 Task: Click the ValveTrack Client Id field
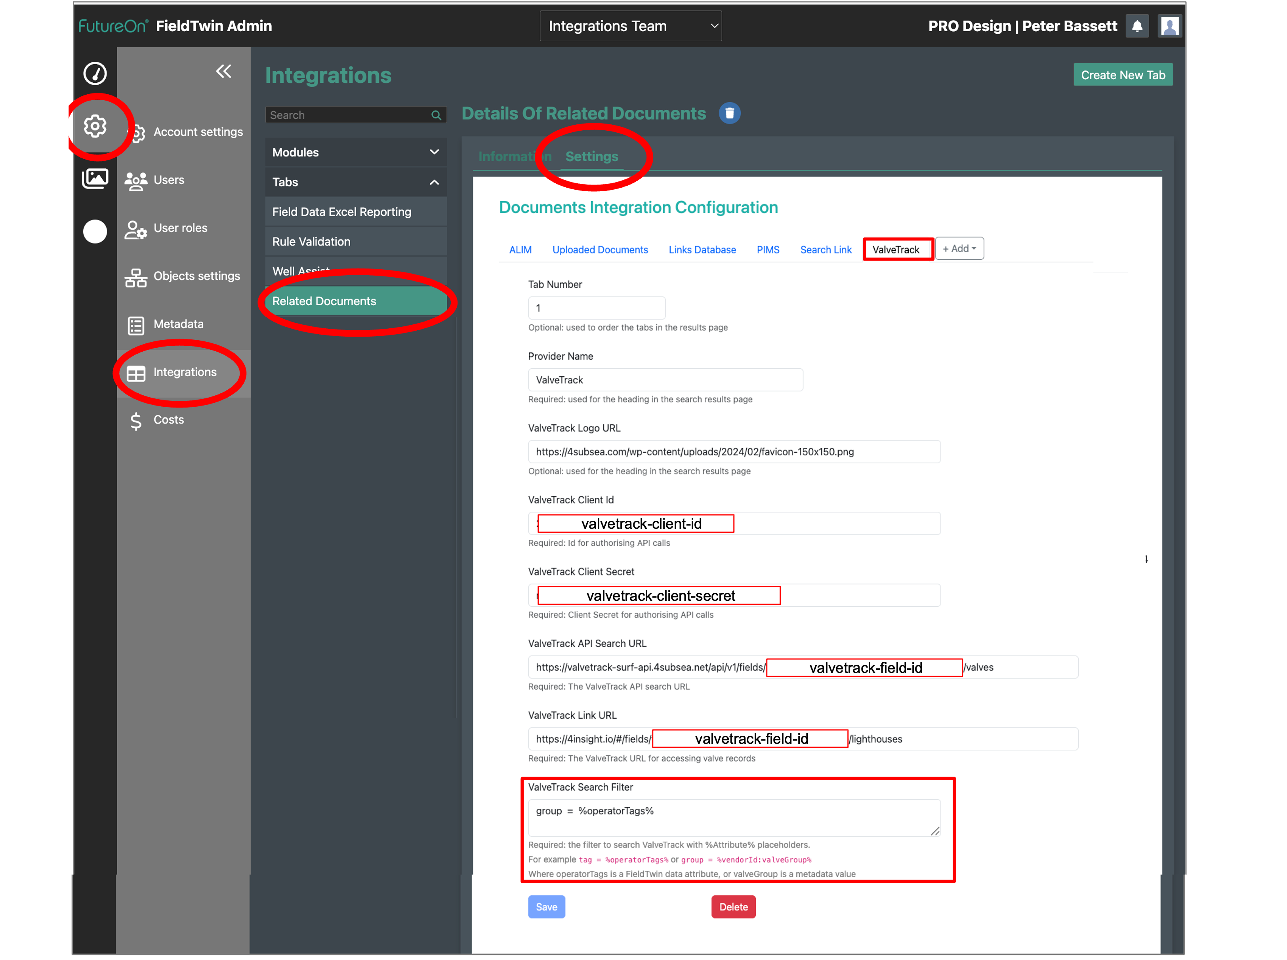tap(734, 524)
